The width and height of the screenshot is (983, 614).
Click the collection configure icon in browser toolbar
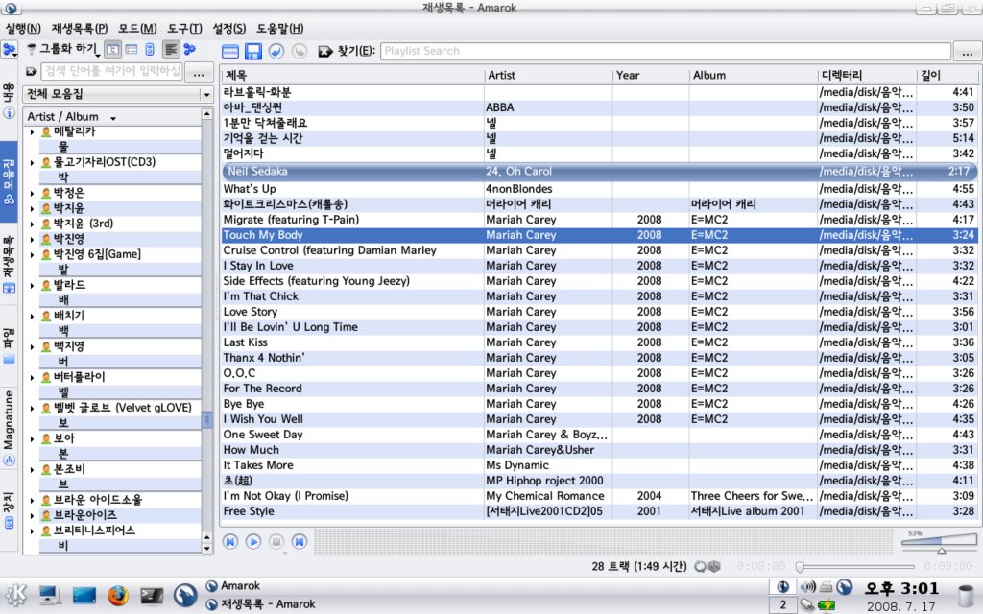tap(189, 49)
